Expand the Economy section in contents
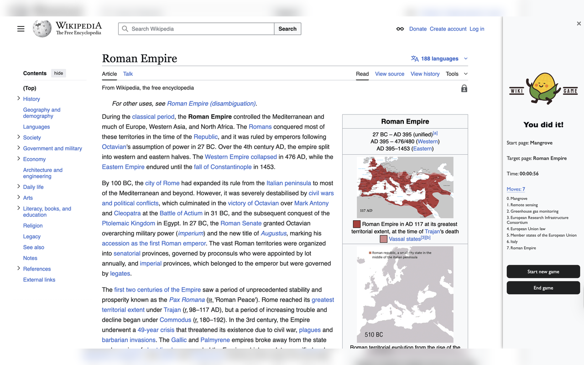584x365 pixels. (x=19, y=159)
